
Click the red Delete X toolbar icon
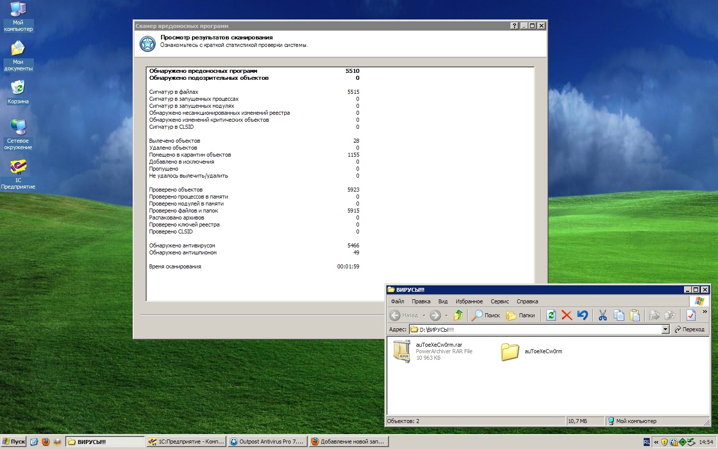(x=566, y=315)
